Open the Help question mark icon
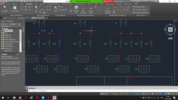This screenshot has width=178, height=100. (x=156, y=1)
